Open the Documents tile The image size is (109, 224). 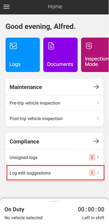60,55
